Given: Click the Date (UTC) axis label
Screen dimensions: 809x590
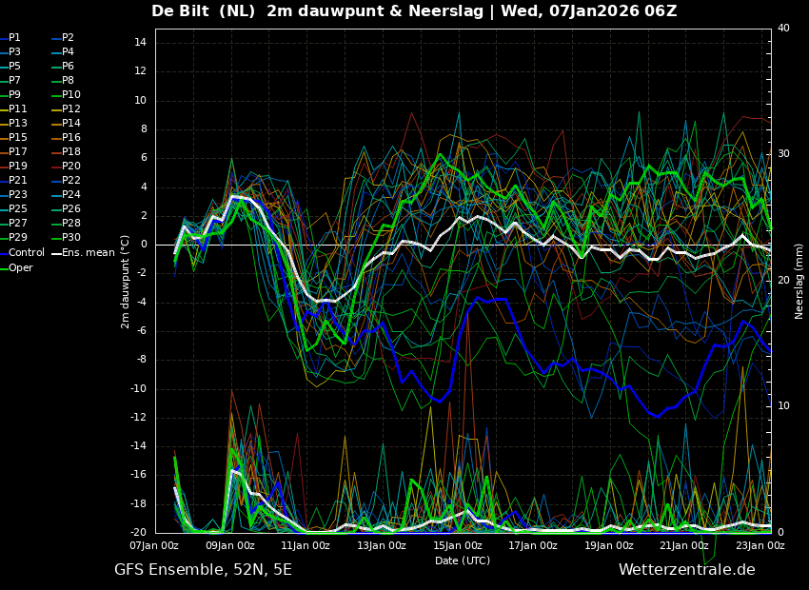Looking at the screenshot, I should click(463, 560).
